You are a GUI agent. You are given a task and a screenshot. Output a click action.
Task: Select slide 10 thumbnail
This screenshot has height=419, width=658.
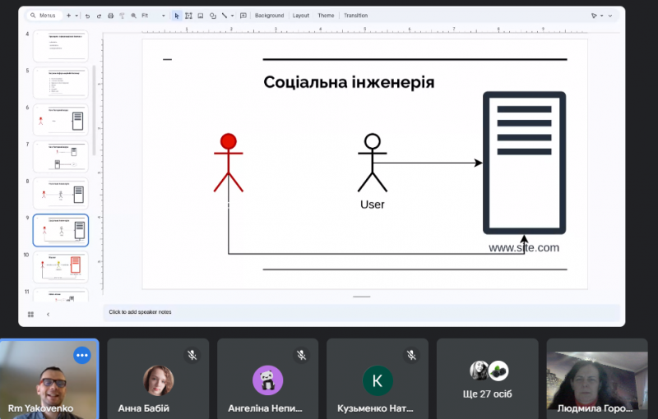(x=60, y=267)
